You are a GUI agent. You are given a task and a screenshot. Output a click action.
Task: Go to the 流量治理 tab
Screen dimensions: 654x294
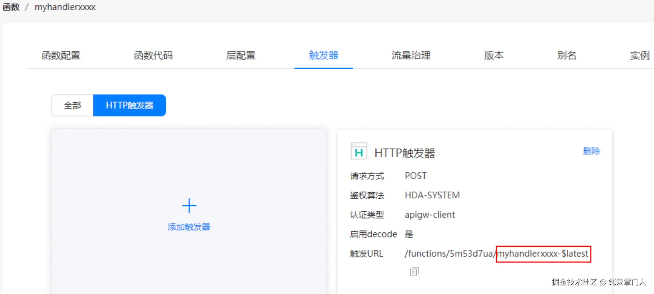(411, 55)
